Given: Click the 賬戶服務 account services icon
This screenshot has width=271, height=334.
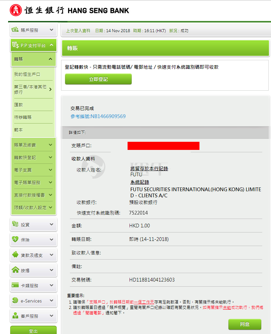Looking at the screenshot, I should [x=15, y=29].
